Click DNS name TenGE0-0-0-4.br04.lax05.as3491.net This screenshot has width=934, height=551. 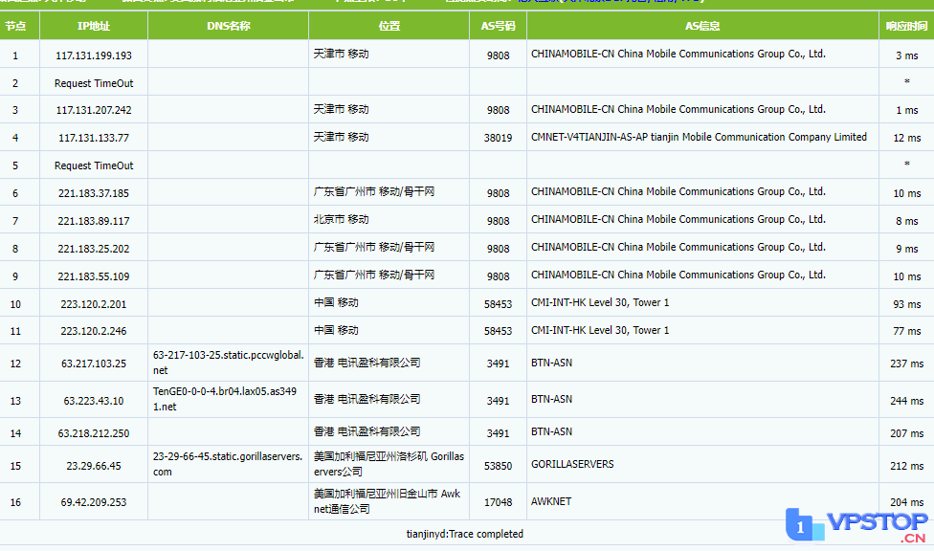[225, 399]
